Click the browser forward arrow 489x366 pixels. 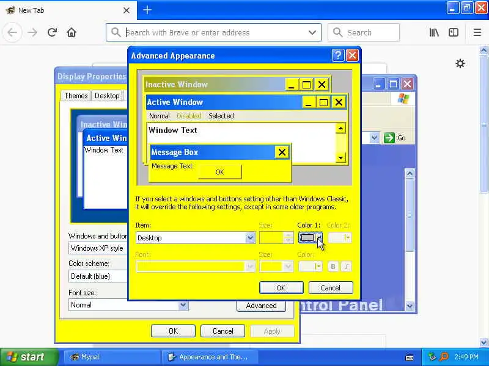[x=32, y=32]
